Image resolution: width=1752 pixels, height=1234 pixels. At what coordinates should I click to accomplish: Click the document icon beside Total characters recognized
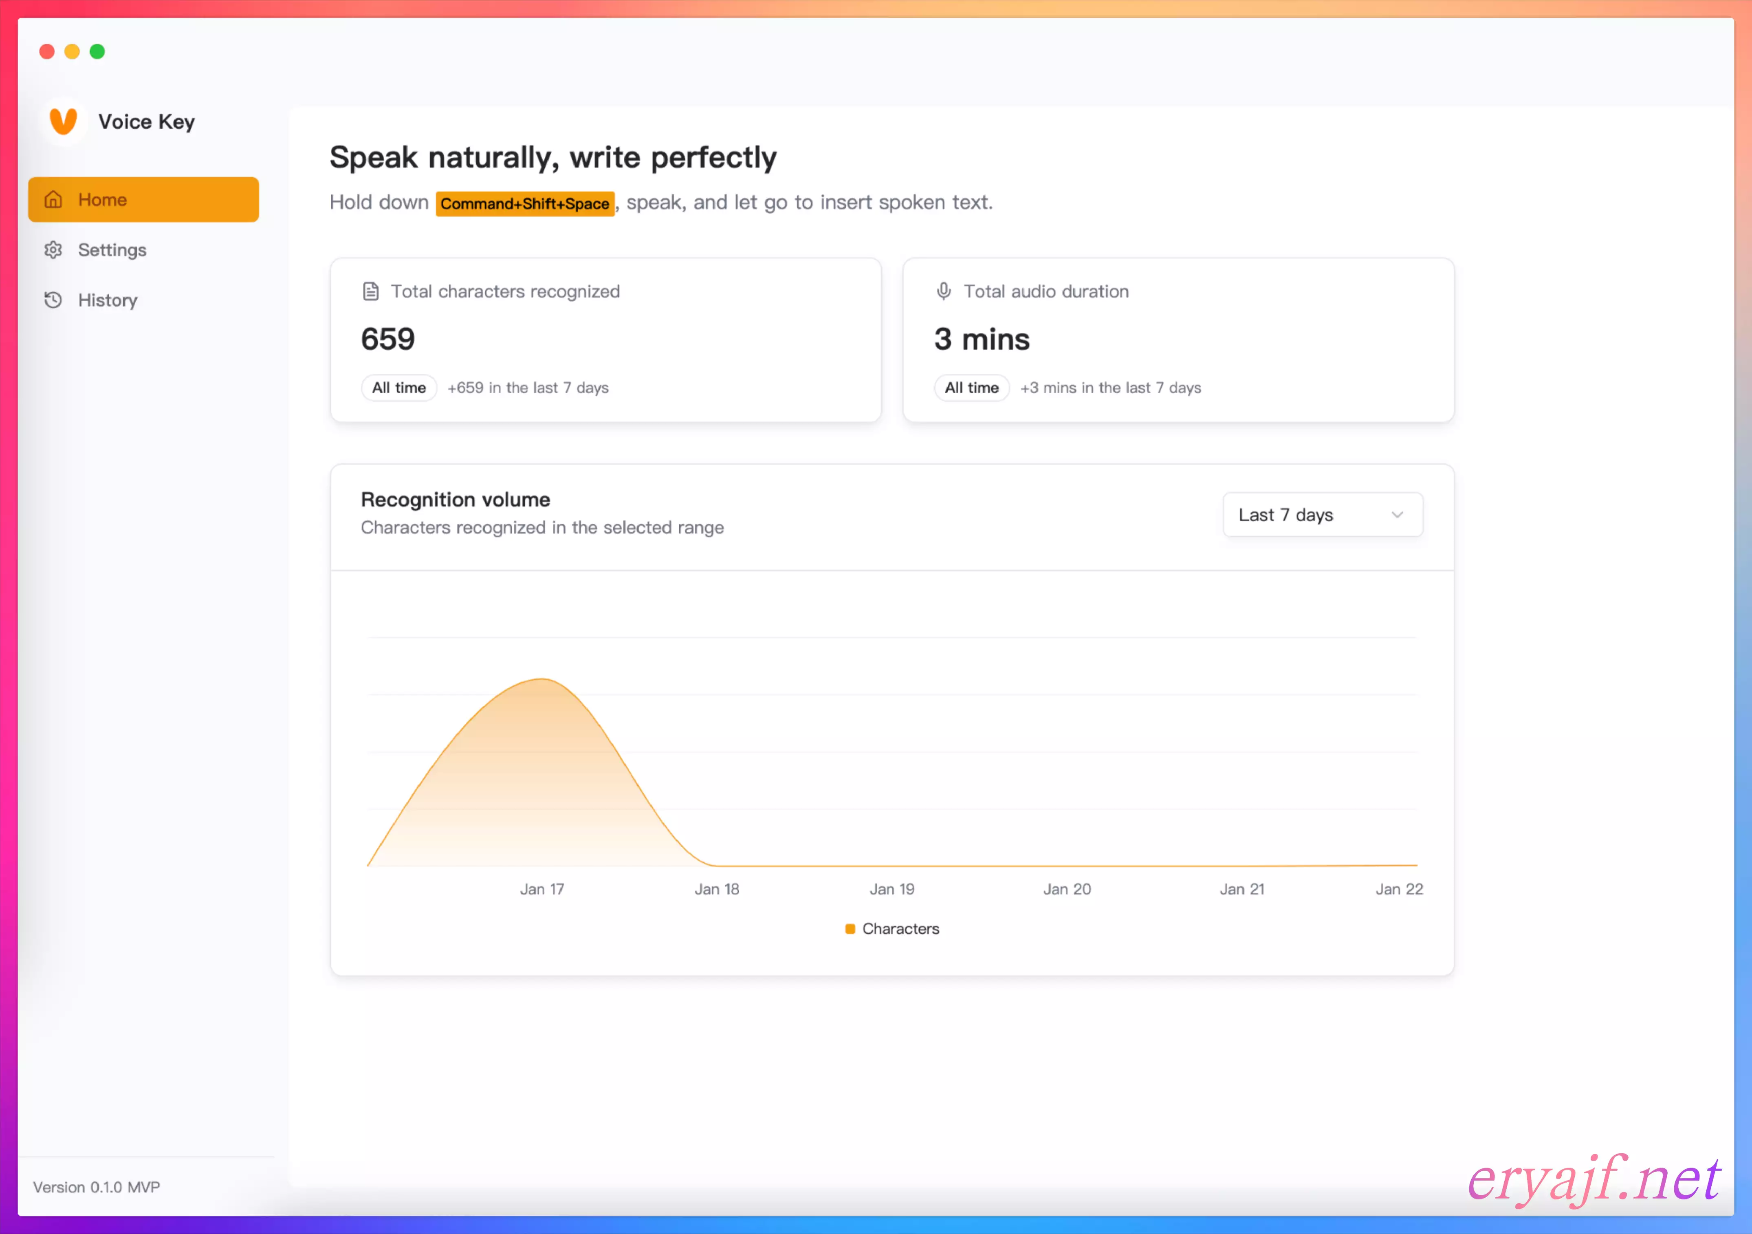tap(370, 291)
